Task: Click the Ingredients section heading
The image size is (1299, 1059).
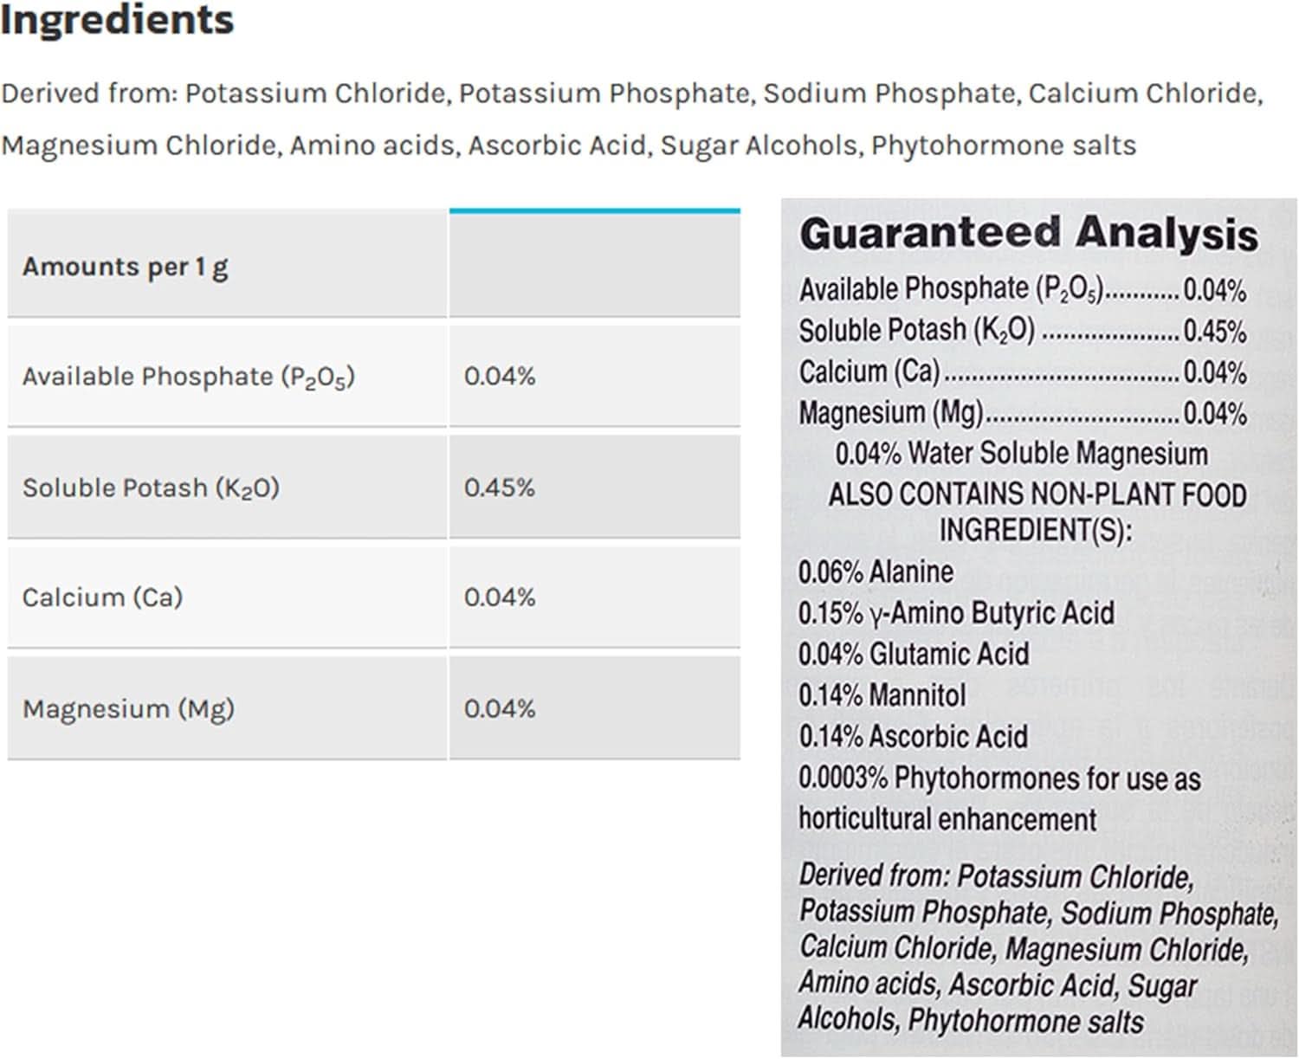Action: (x=117, y=19)
